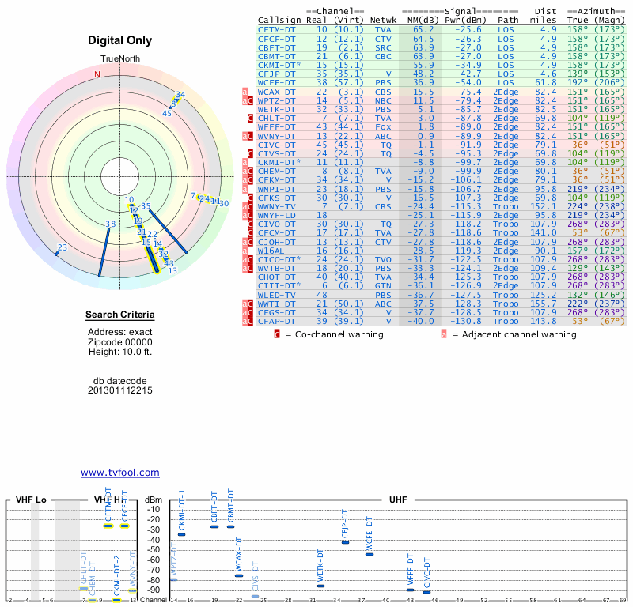Click the CFTM-DT marker in VHF chart
633x607 pixels.
click(108, 526)
